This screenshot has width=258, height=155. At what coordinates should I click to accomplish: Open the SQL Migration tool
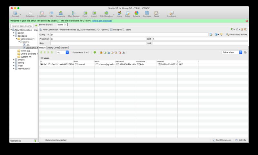click(106, 14)
